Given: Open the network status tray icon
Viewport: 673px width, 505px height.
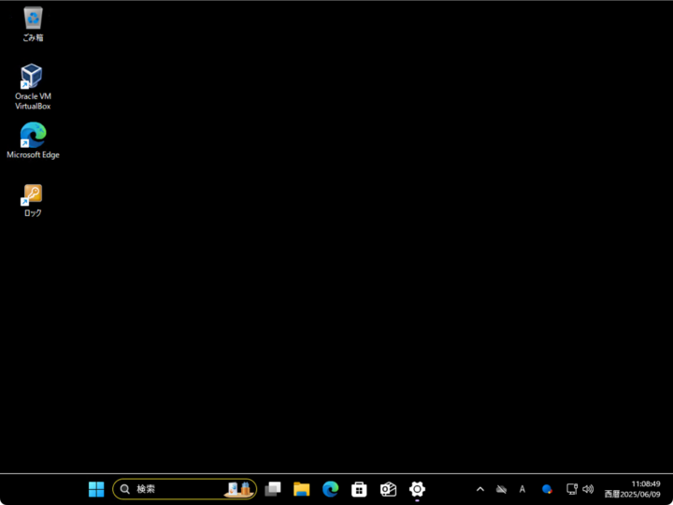Looking at the screenshot, I should [572, 489].
